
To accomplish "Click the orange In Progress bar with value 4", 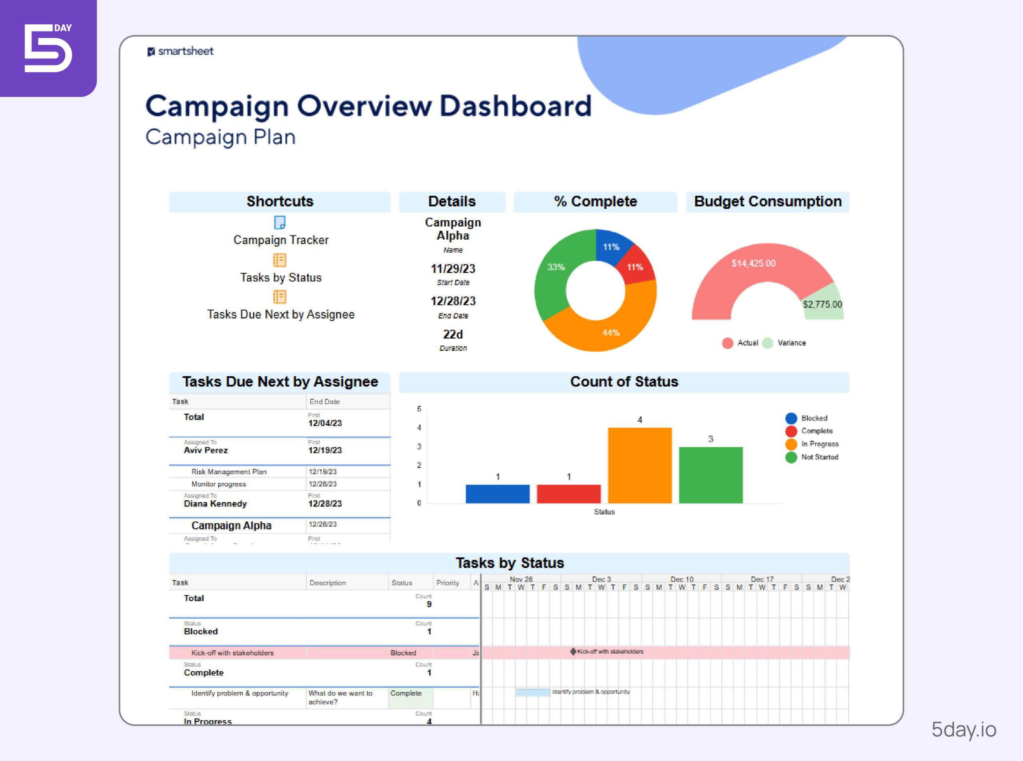I will coord(640,465).
